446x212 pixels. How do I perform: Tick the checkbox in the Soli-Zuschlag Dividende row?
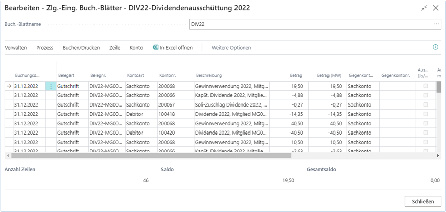click(426, 105)
